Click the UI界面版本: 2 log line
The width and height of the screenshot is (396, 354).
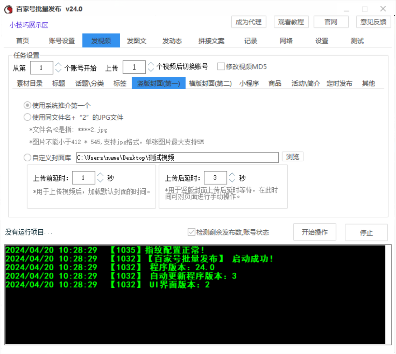coord(108,285)
